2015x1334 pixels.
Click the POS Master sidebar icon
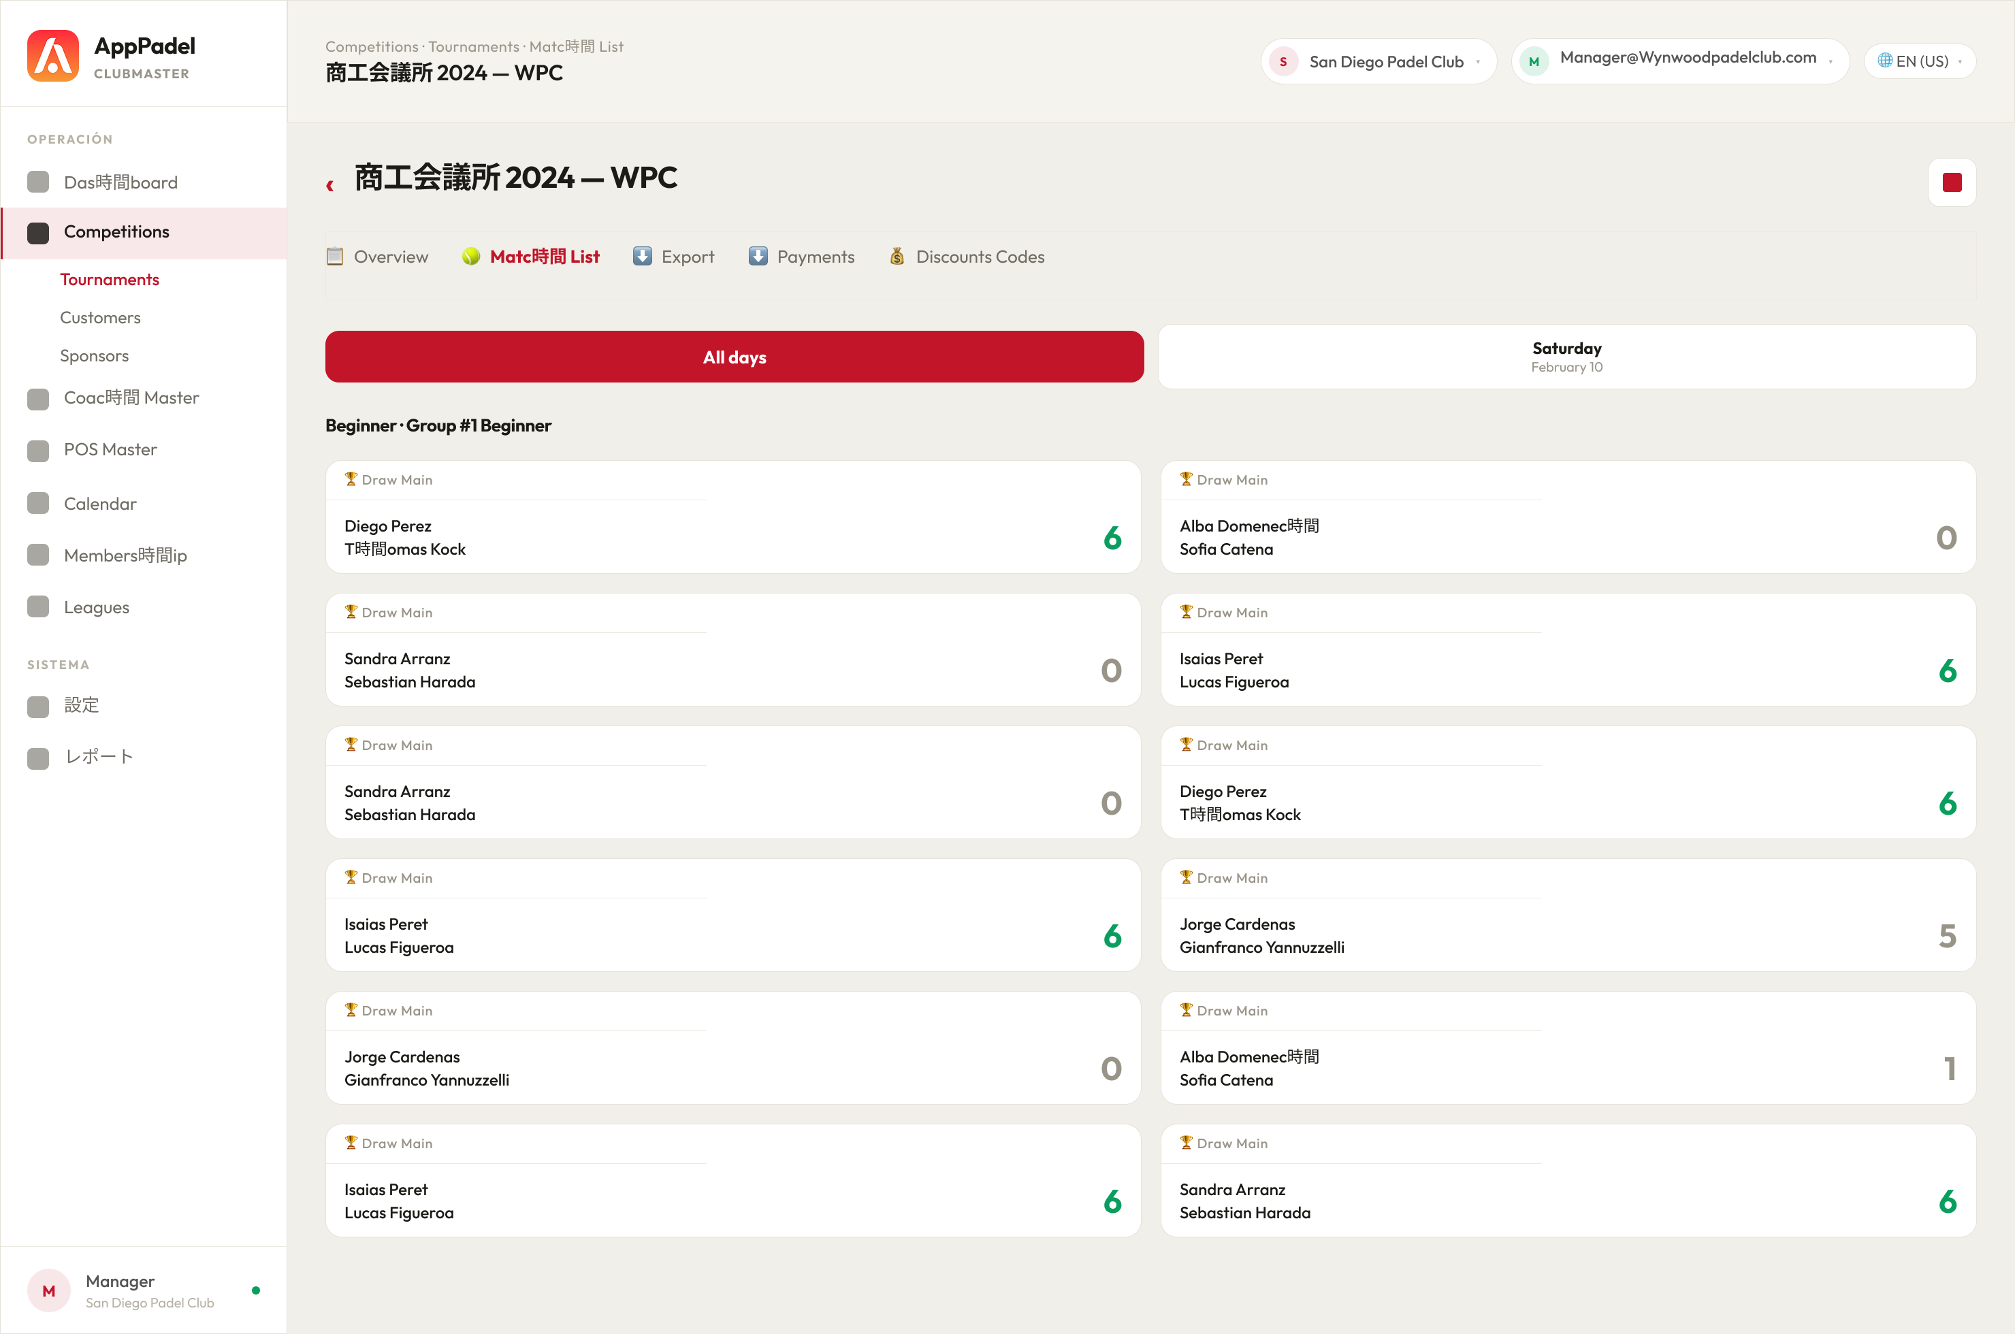click(38, 450)
